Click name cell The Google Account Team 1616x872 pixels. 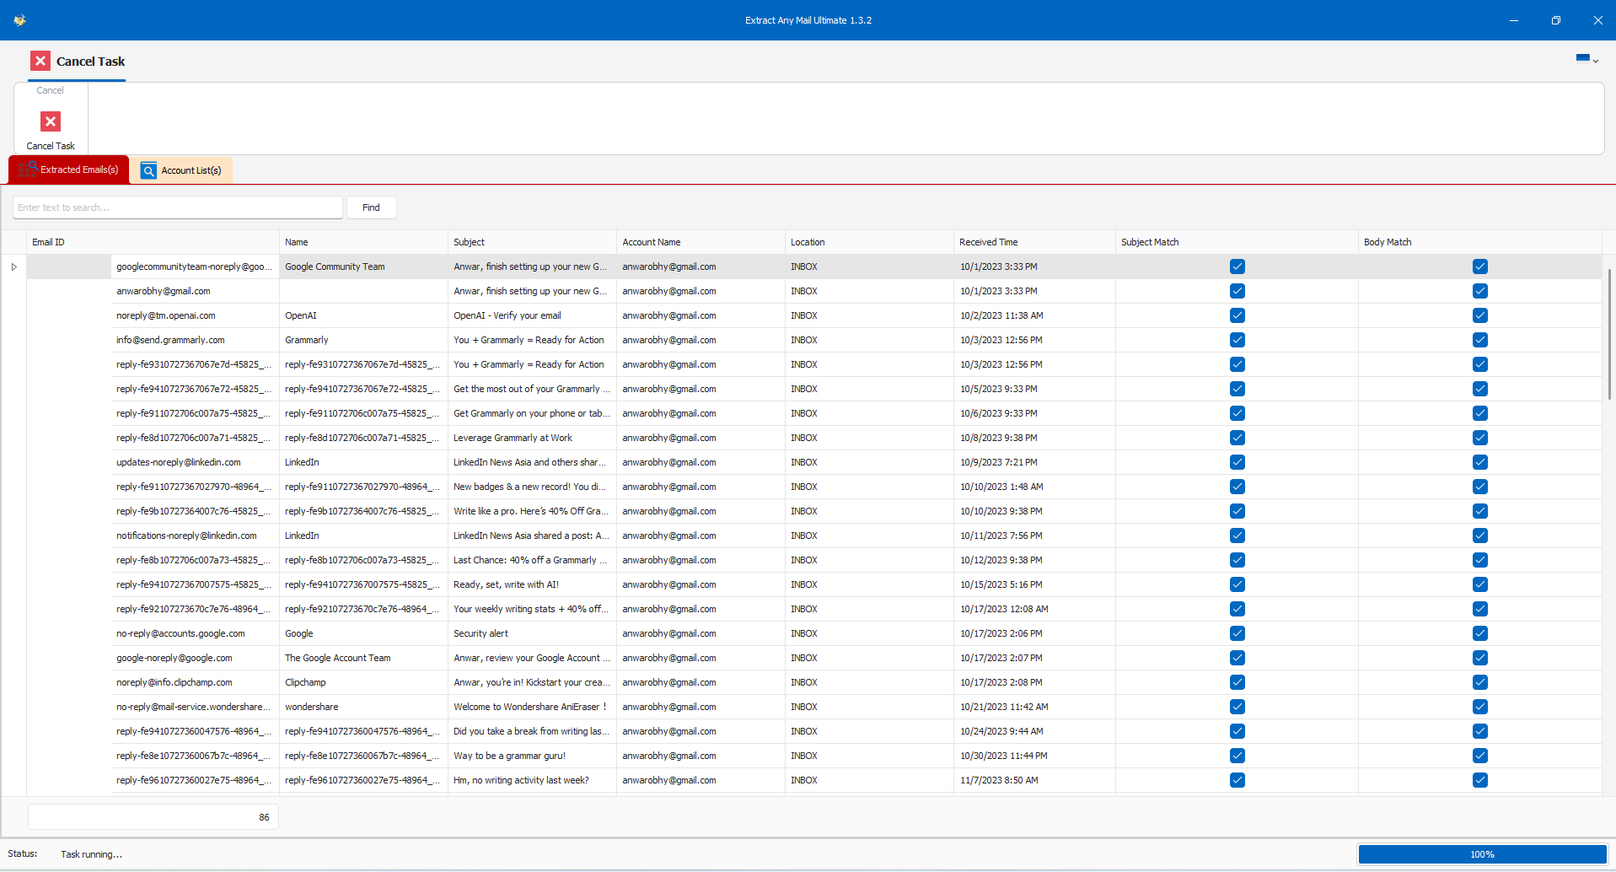click(x=338, y=658)
